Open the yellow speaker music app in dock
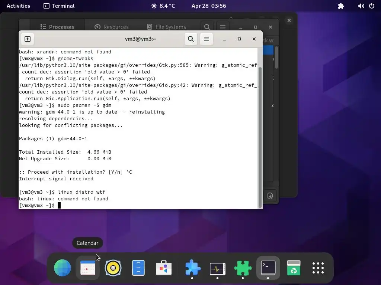The image size is (381, 285). tap(113, 268)
